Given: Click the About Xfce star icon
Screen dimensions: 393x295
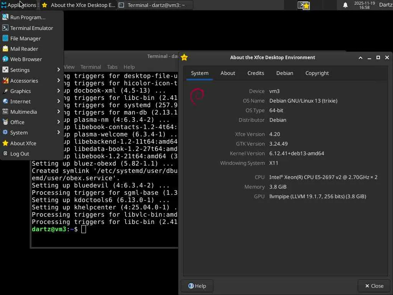Looking at the screenshot, I should tap(5, 143).
